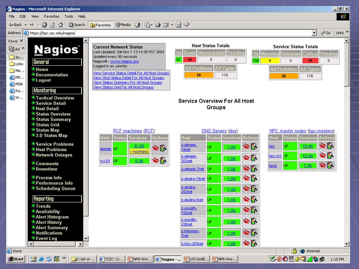
Task: Open the Edit menu
Action: tap(23, 16)
